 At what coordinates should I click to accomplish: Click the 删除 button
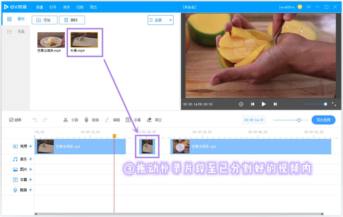72,20
